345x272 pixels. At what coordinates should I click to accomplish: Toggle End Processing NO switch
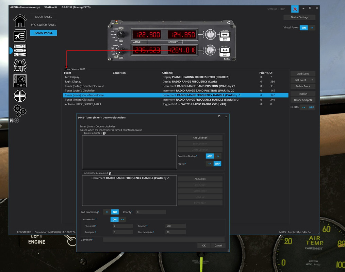115,212
